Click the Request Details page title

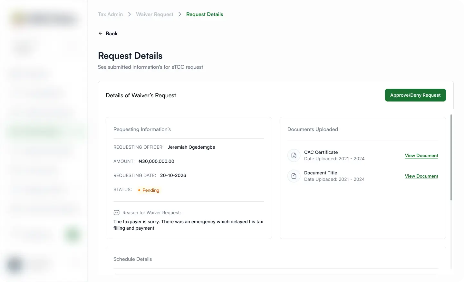[x=130, y=56]
